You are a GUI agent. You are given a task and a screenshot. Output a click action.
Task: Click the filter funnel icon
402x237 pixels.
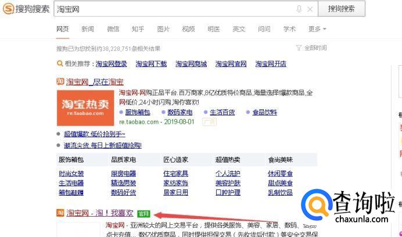click(299, 48)
